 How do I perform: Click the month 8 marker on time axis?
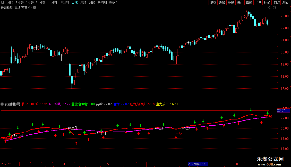point(237,164)
